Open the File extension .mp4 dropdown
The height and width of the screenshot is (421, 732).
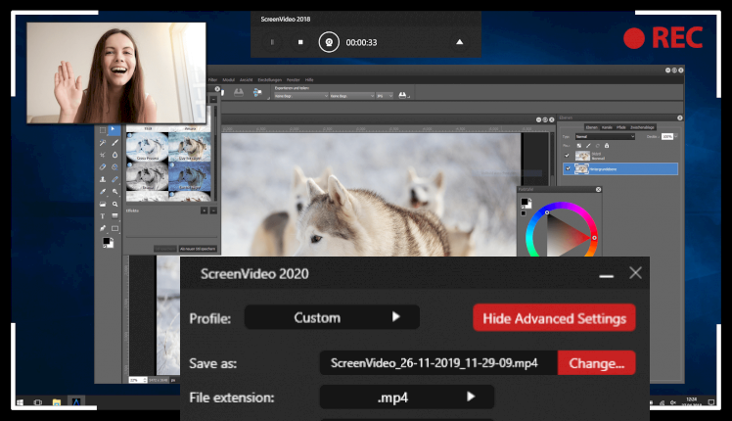[x=407, y=398]
